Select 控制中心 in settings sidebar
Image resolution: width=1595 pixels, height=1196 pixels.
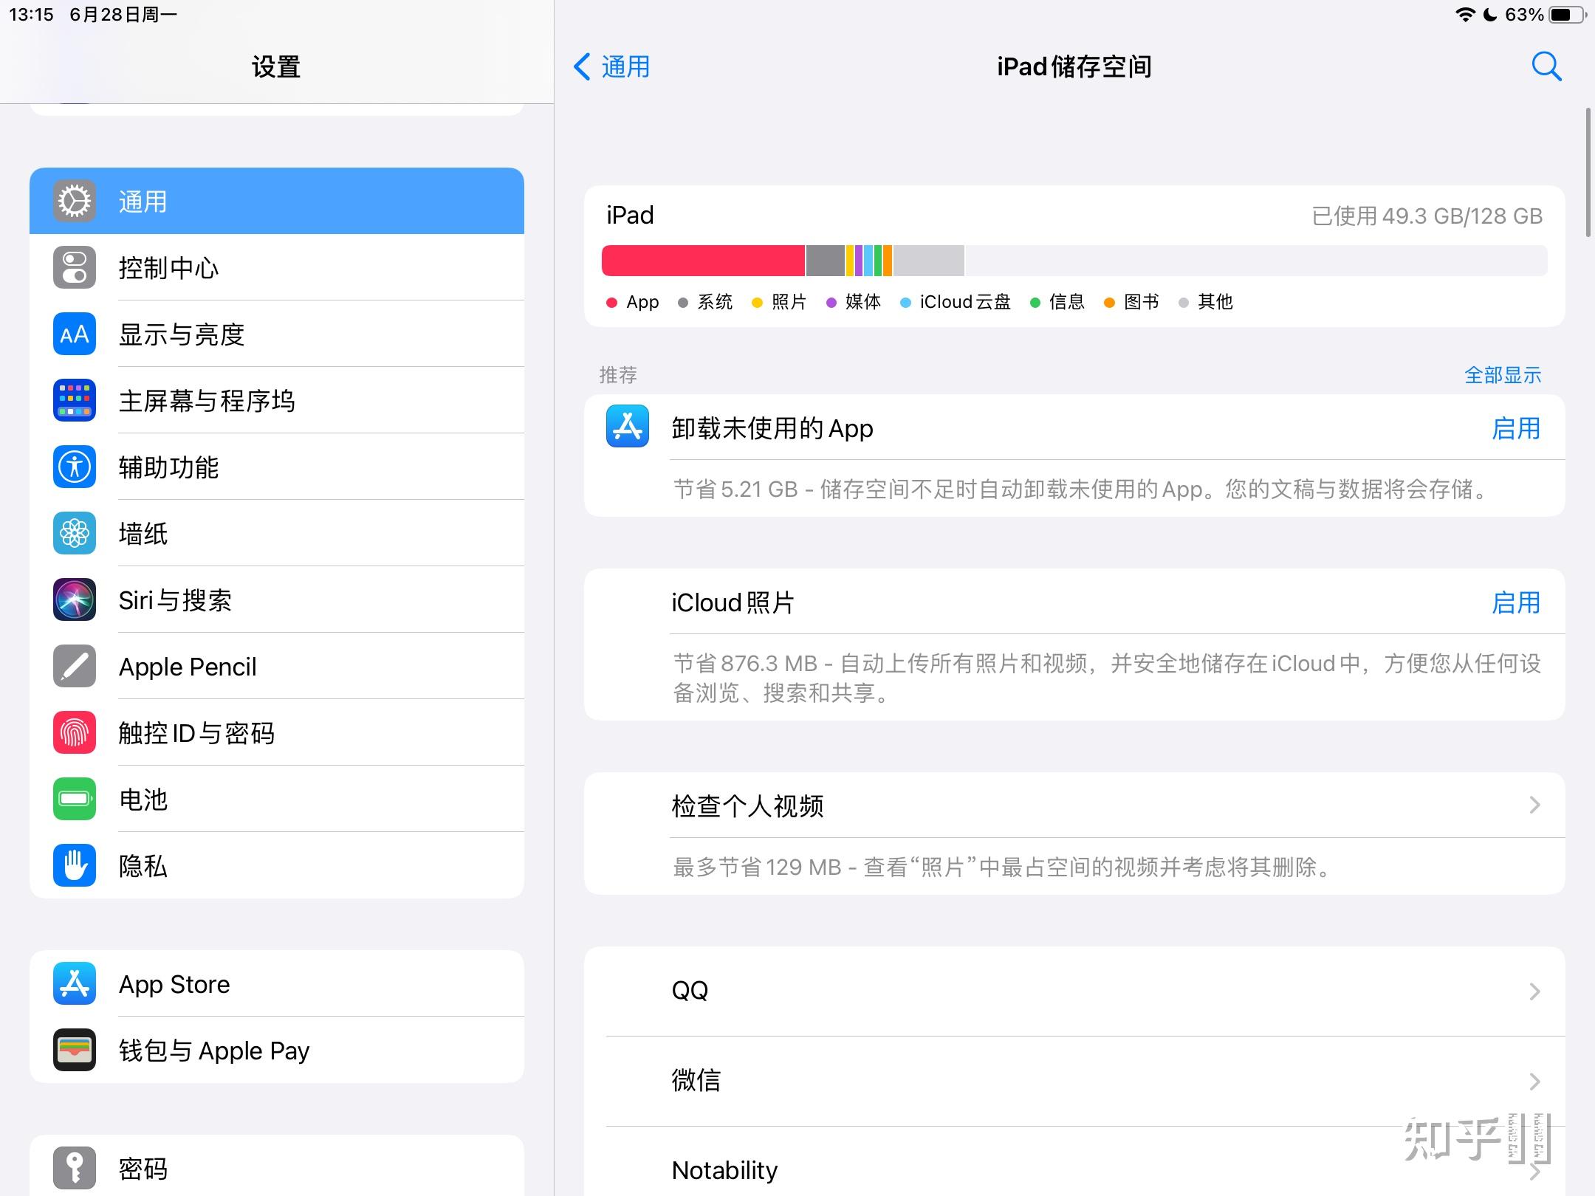(277, 267)
